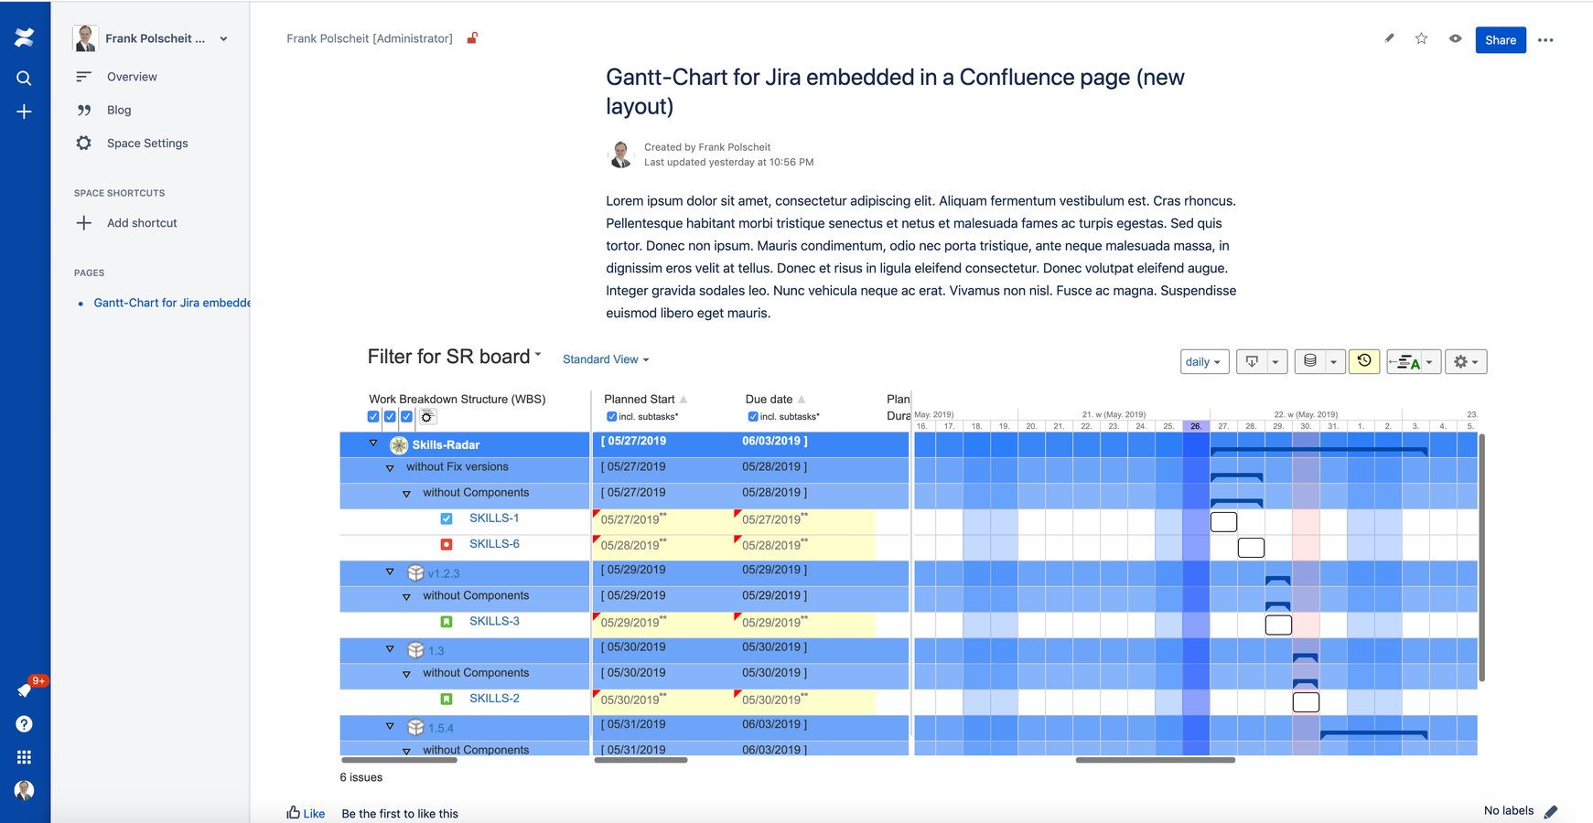
Task: Collapse the Skills-Radar tree node
Action: [x=373, y=444]
